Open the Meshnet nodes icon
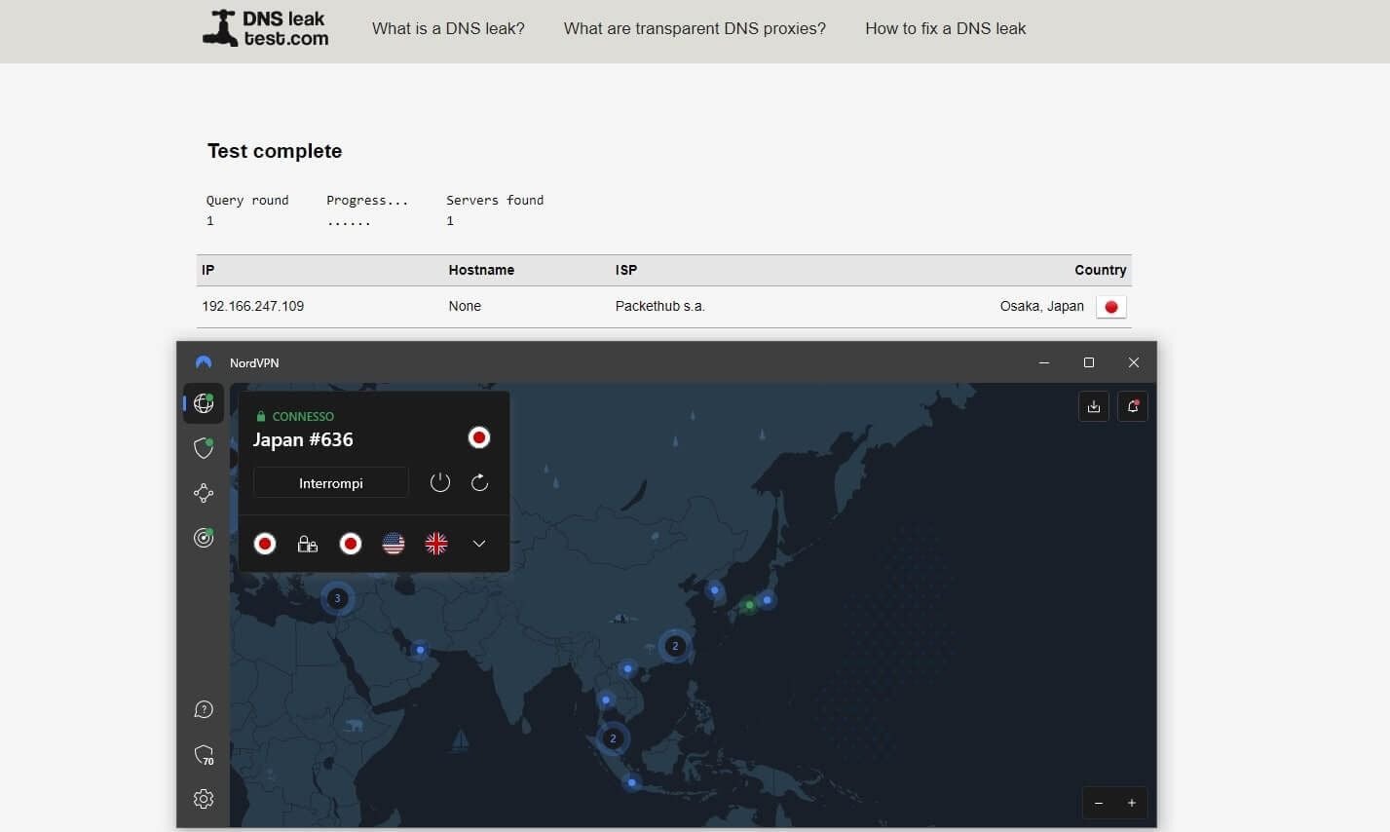This screenshot has width=1390, height=832. tap(204, 493)
